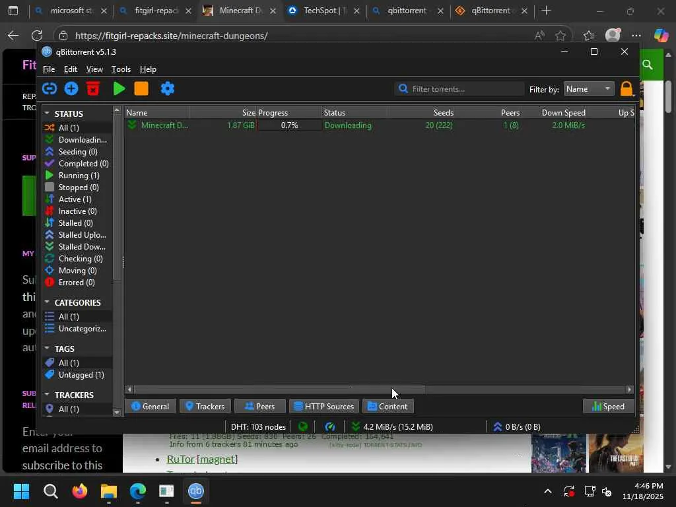Image resolution: width=676 pixels, height=507 pixels.
Task: Click the orange lock icon in qBittorrent
Action: tap(626, 89)
